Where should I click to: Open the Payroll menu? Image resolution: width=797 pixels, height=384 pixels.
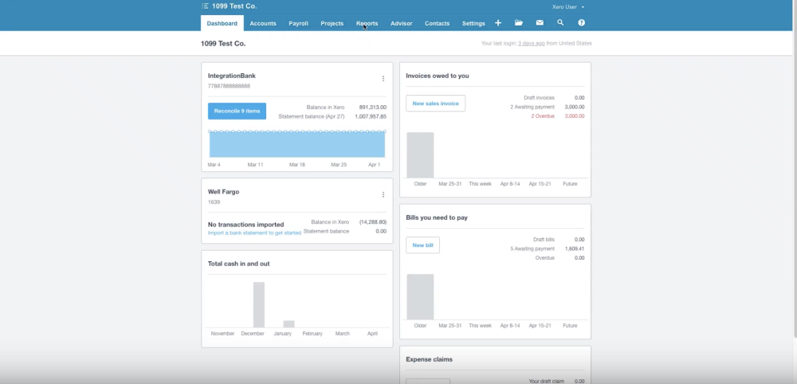click(298, 23)
